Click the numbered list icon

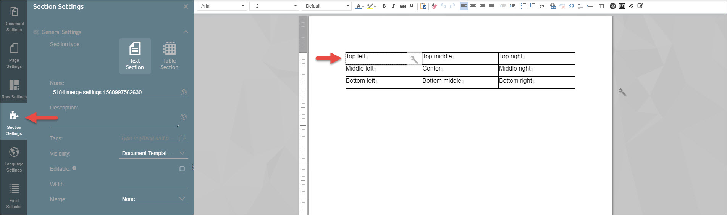[x=532, y=6]
